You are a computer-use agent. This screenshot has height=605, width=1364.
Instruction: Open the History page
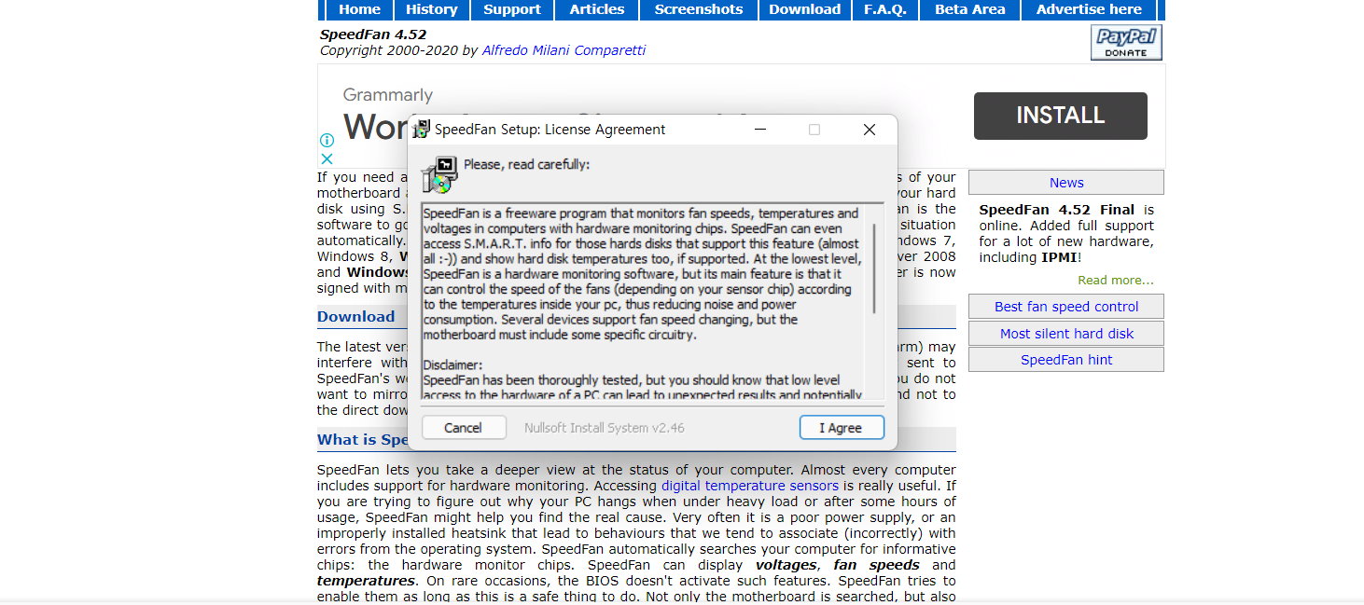431,9
